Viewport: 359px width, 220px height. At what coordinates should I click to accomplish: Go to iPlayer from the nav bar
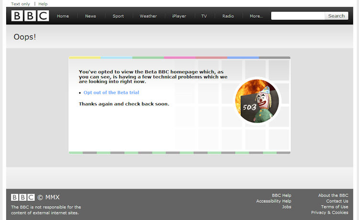coord(179,16)
